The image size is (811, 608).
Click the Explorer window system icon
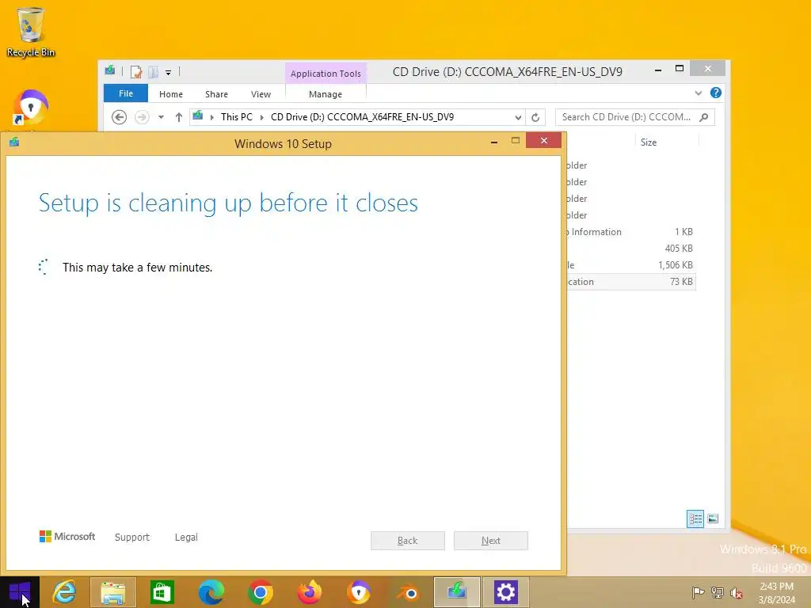pos(110,70)
